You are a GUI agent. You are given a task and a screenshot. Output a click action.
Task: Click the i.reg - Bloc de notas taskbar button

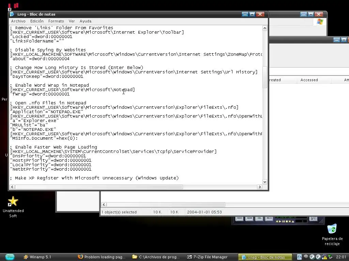(265, 257)
